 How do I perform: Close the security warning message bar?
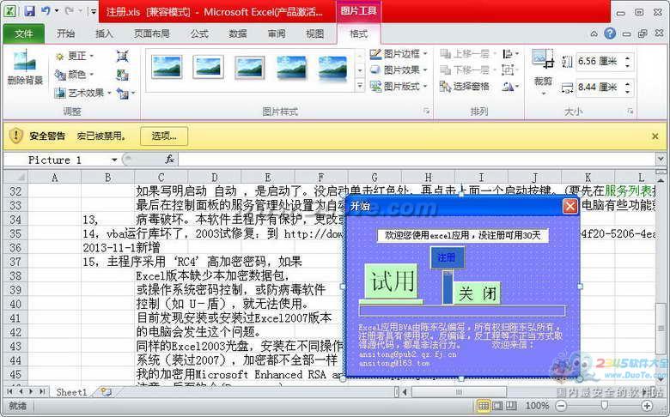tap(655, 136)
